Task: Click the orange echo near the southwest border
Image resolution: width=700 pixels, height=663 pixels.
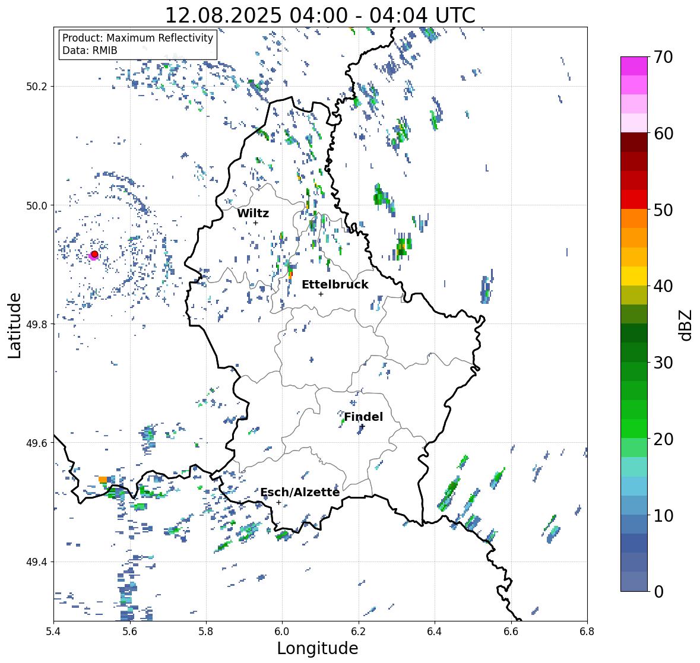Action: [x=103, y=480]
